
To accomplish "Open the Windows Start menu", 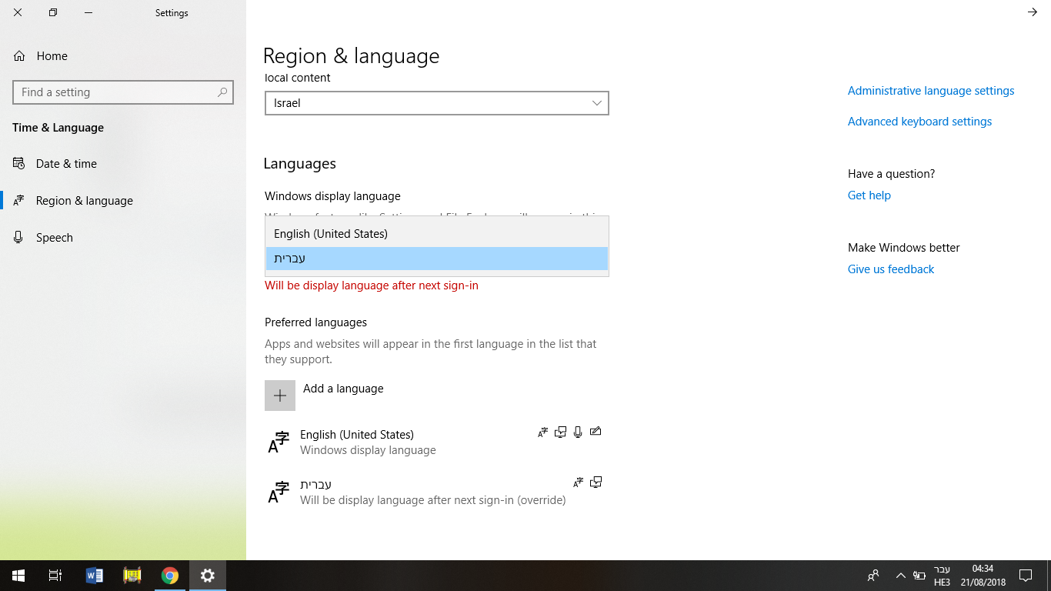I will (x=18, y=576).
